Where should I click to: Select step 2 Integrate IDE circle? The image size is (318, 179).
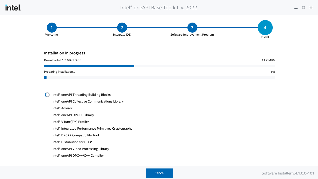coord(122,28)
